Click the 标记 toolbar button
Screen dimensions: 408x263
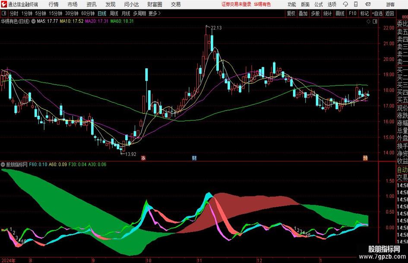point(364,13)
